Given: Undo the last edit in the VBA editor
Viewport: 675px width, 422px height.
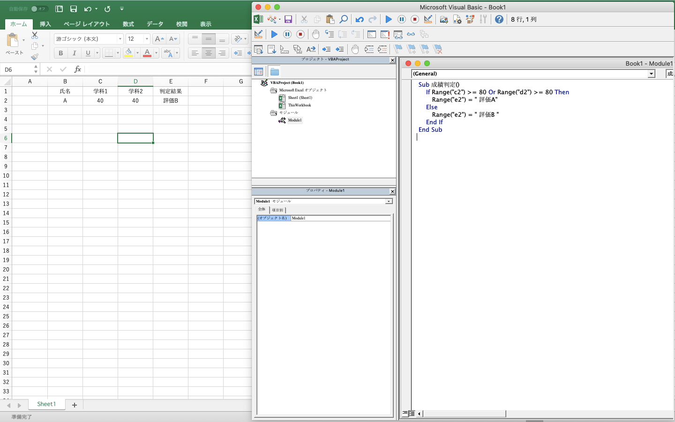Looking at the screenshot, I should [x=360, y=19].
